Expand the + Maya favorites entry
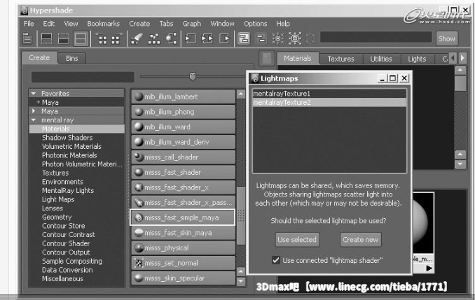 [38, 102]
